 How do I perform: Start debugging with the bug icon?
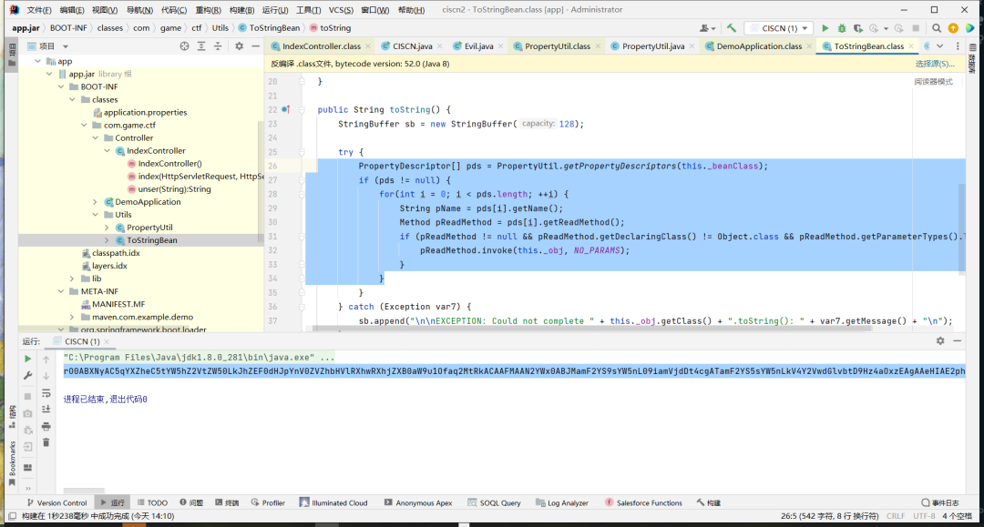842,28
